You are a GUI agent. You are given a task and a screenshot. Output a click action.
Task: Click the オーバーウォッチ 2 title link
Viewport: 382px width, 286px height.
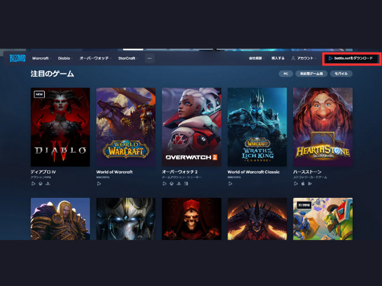tap(180, 172)
